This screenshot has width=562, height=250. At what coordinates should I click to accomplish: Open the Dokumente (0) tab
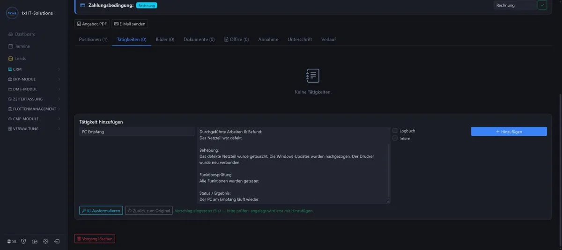(199, 40)
